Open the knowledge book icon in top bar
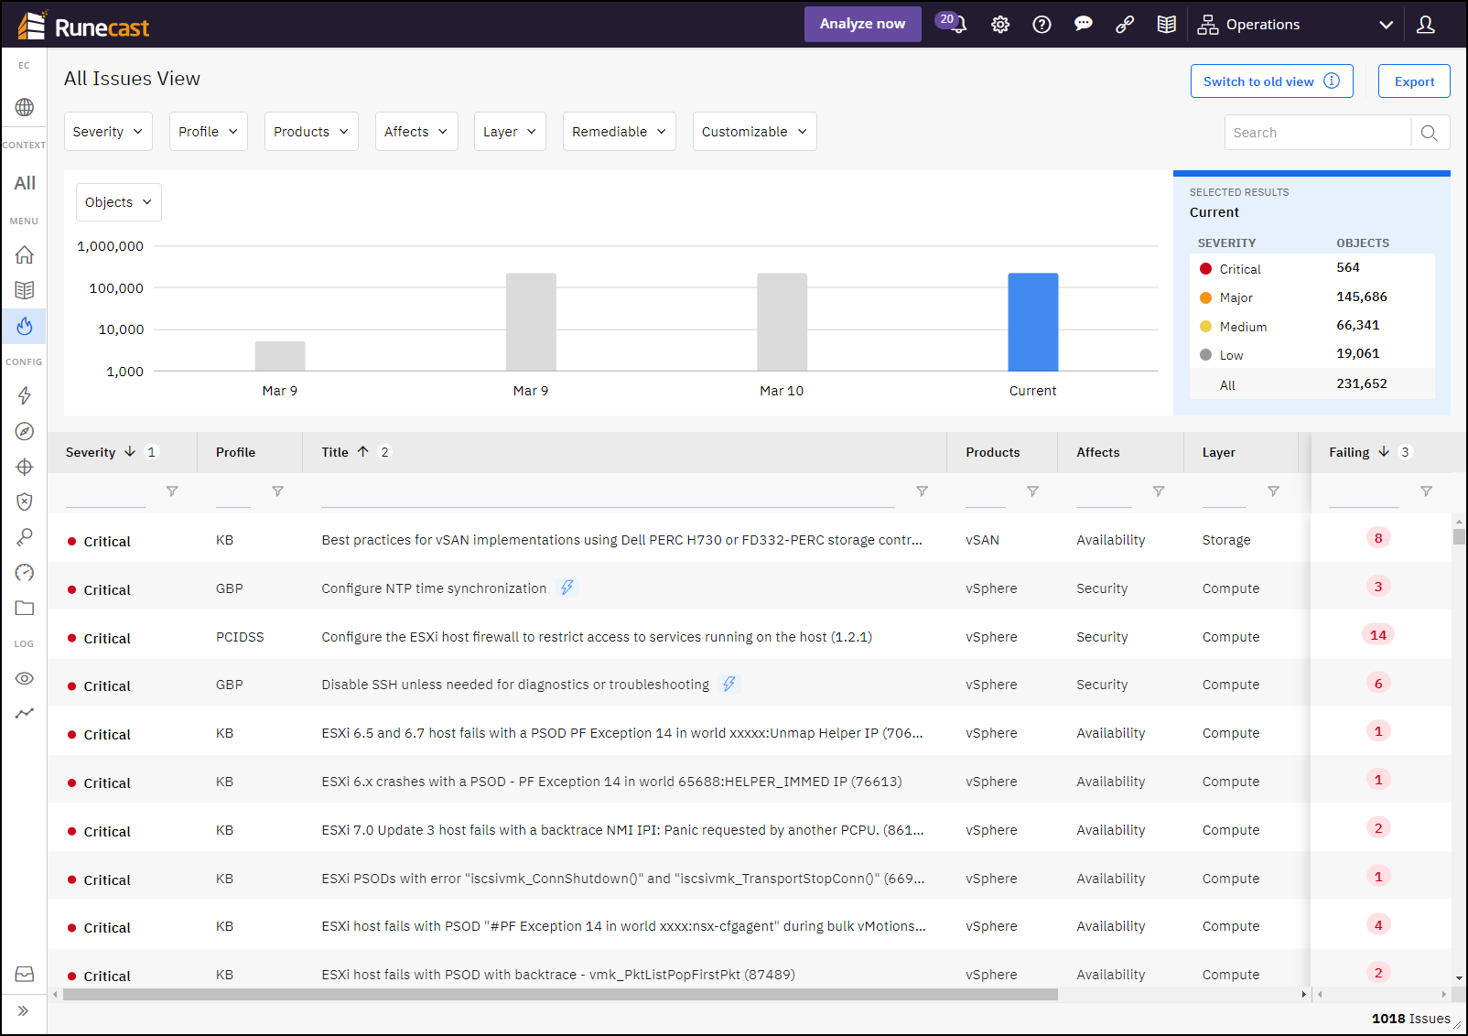Screen dimensions: 1468x1036 point(1166,25)
